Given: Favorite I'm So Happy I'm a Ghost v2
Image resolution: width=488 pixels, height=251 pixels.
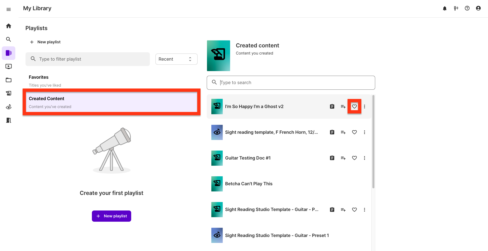Looking at the screenshot, I should click(354, 107).
